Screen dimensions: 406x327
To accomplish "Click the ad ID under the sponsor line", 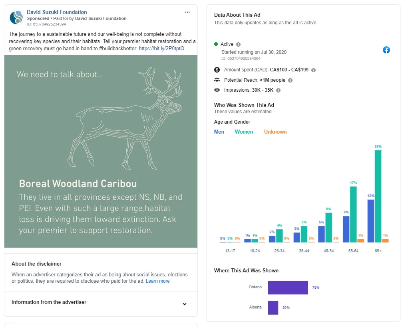I will (46, 24).
